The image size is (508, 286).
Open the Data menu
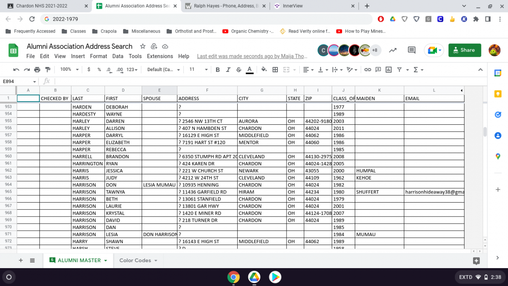coord(118,56)
